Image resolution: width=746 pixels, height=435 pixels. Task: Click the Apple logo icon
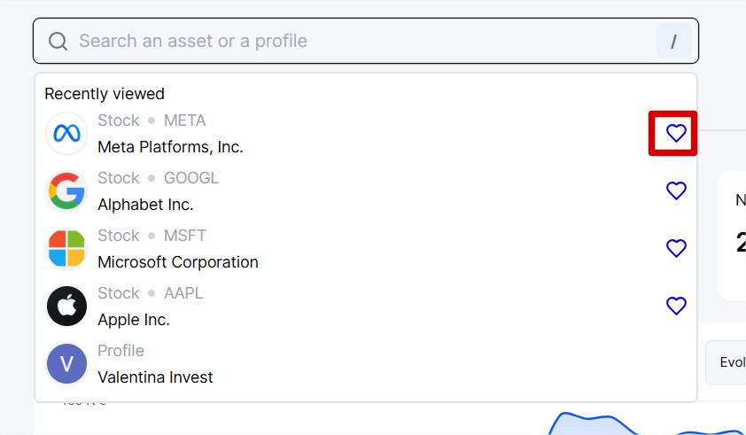point(66,307)
